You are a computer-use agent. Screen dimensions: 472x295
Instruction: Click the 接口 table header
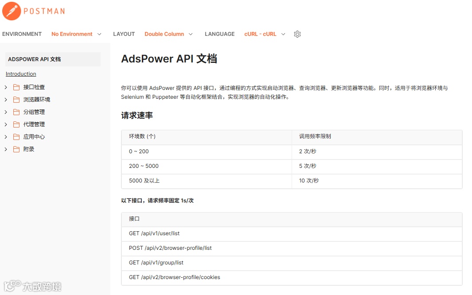[x=292, y=219]
